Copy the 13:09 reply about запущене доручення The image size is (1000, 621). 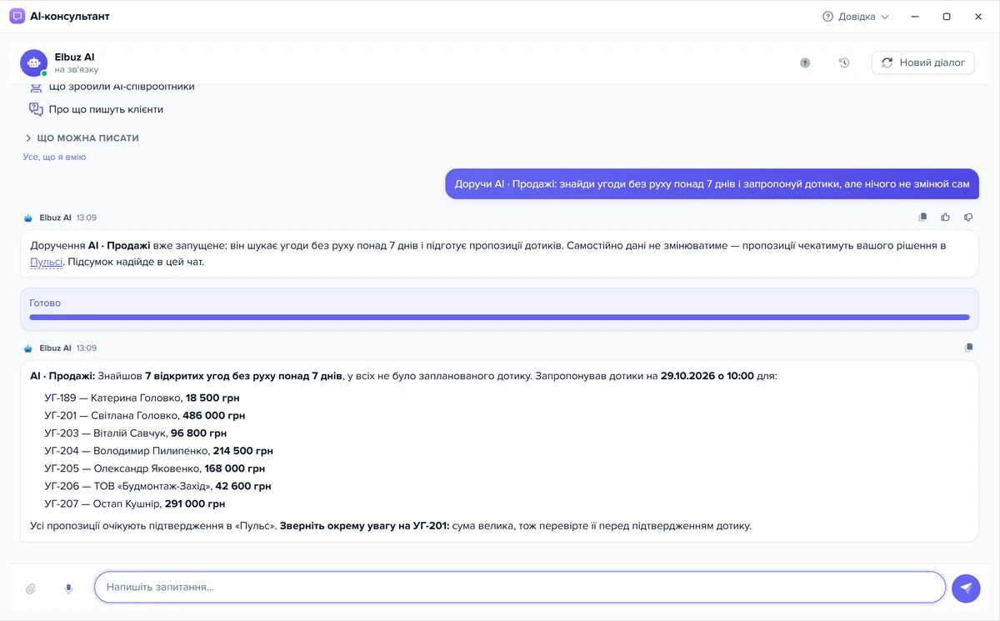click(x=922, y=218)
